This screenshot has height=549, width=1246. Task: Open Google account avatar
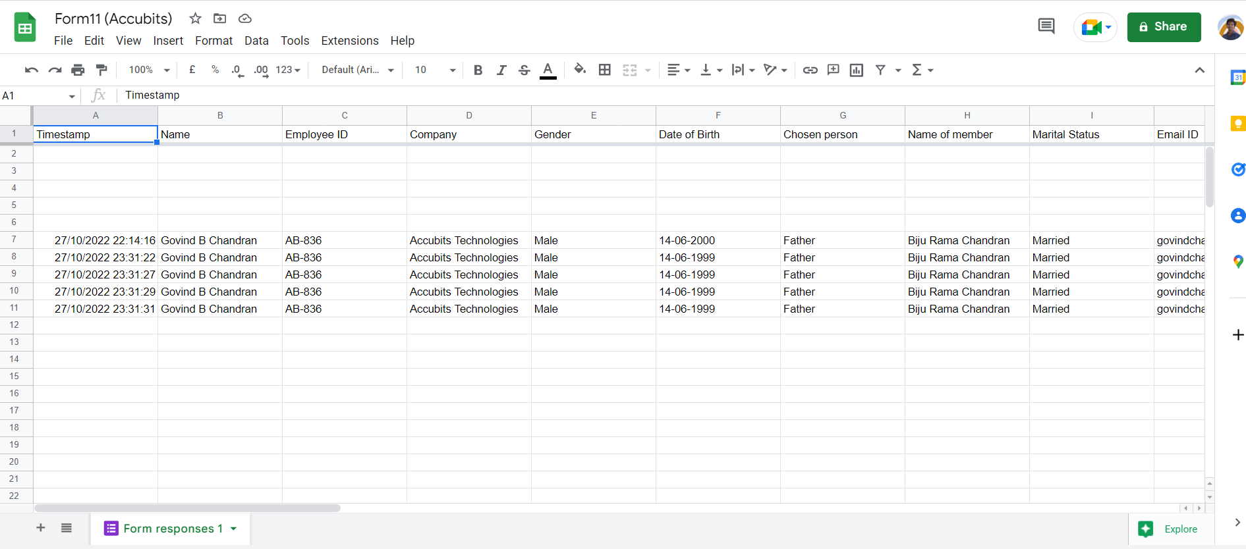pos(1231,27)
